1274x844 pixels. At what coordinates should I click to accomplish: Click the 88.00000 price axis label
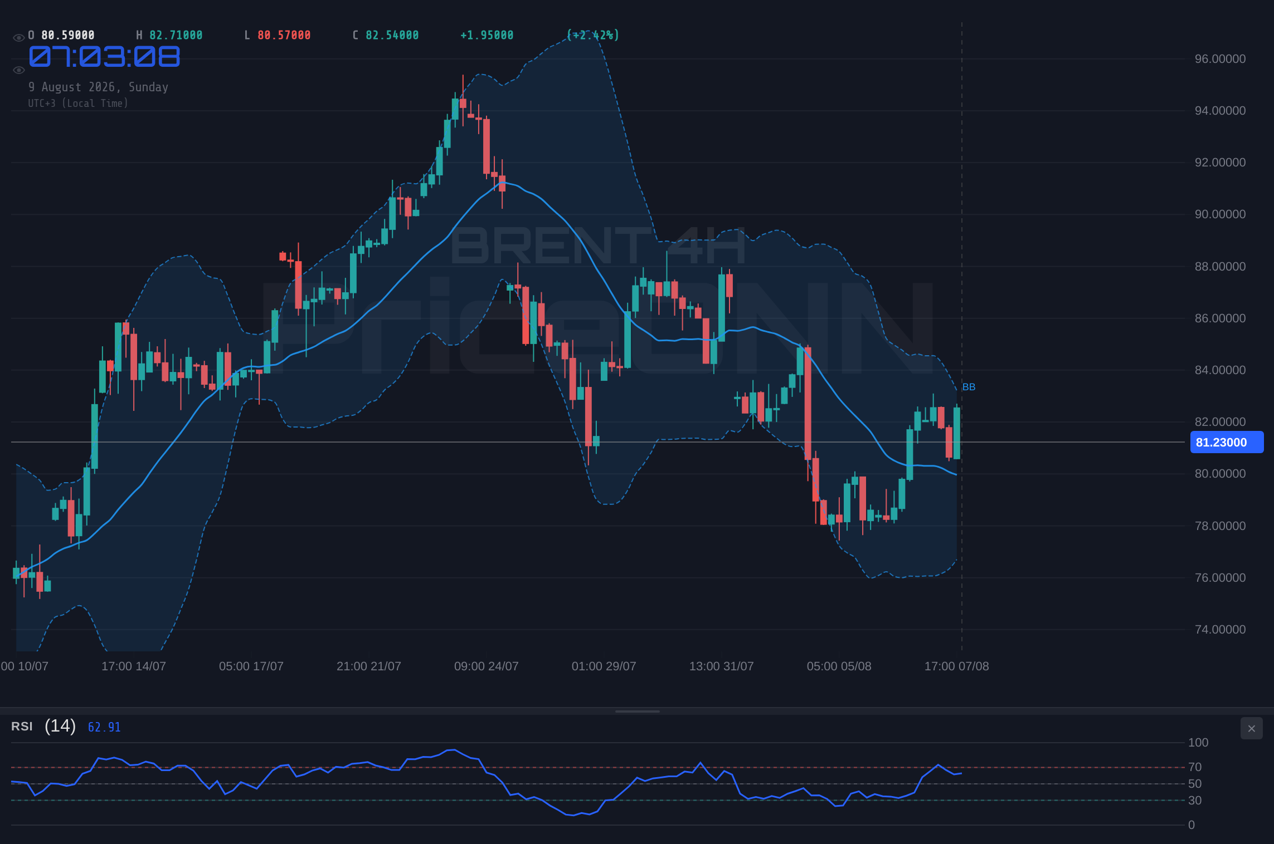point(1220,267)
